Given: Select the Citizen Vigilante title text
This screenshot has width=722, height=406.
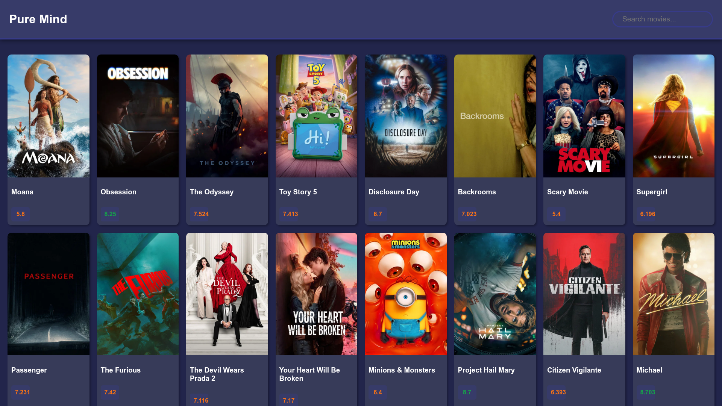Looking at the screenshot, I should (x=574, y=370).
